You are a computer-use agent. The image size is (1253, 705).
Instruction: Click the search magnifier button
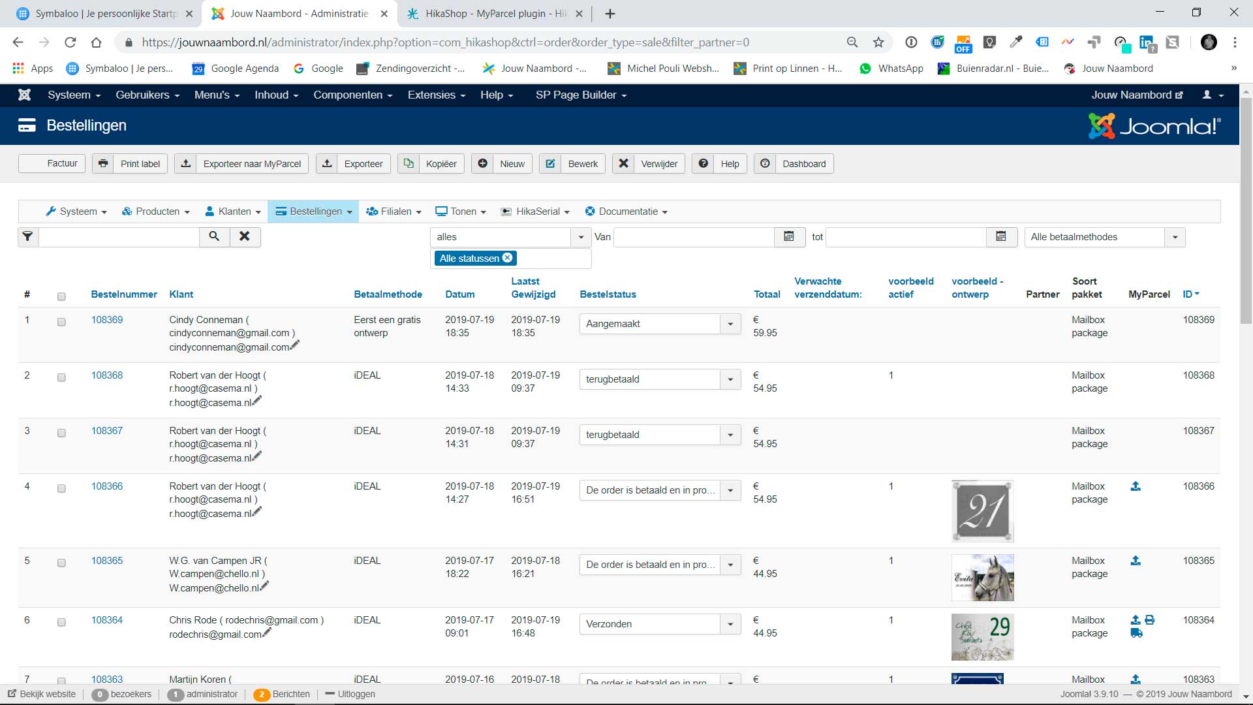click(214, 236)
